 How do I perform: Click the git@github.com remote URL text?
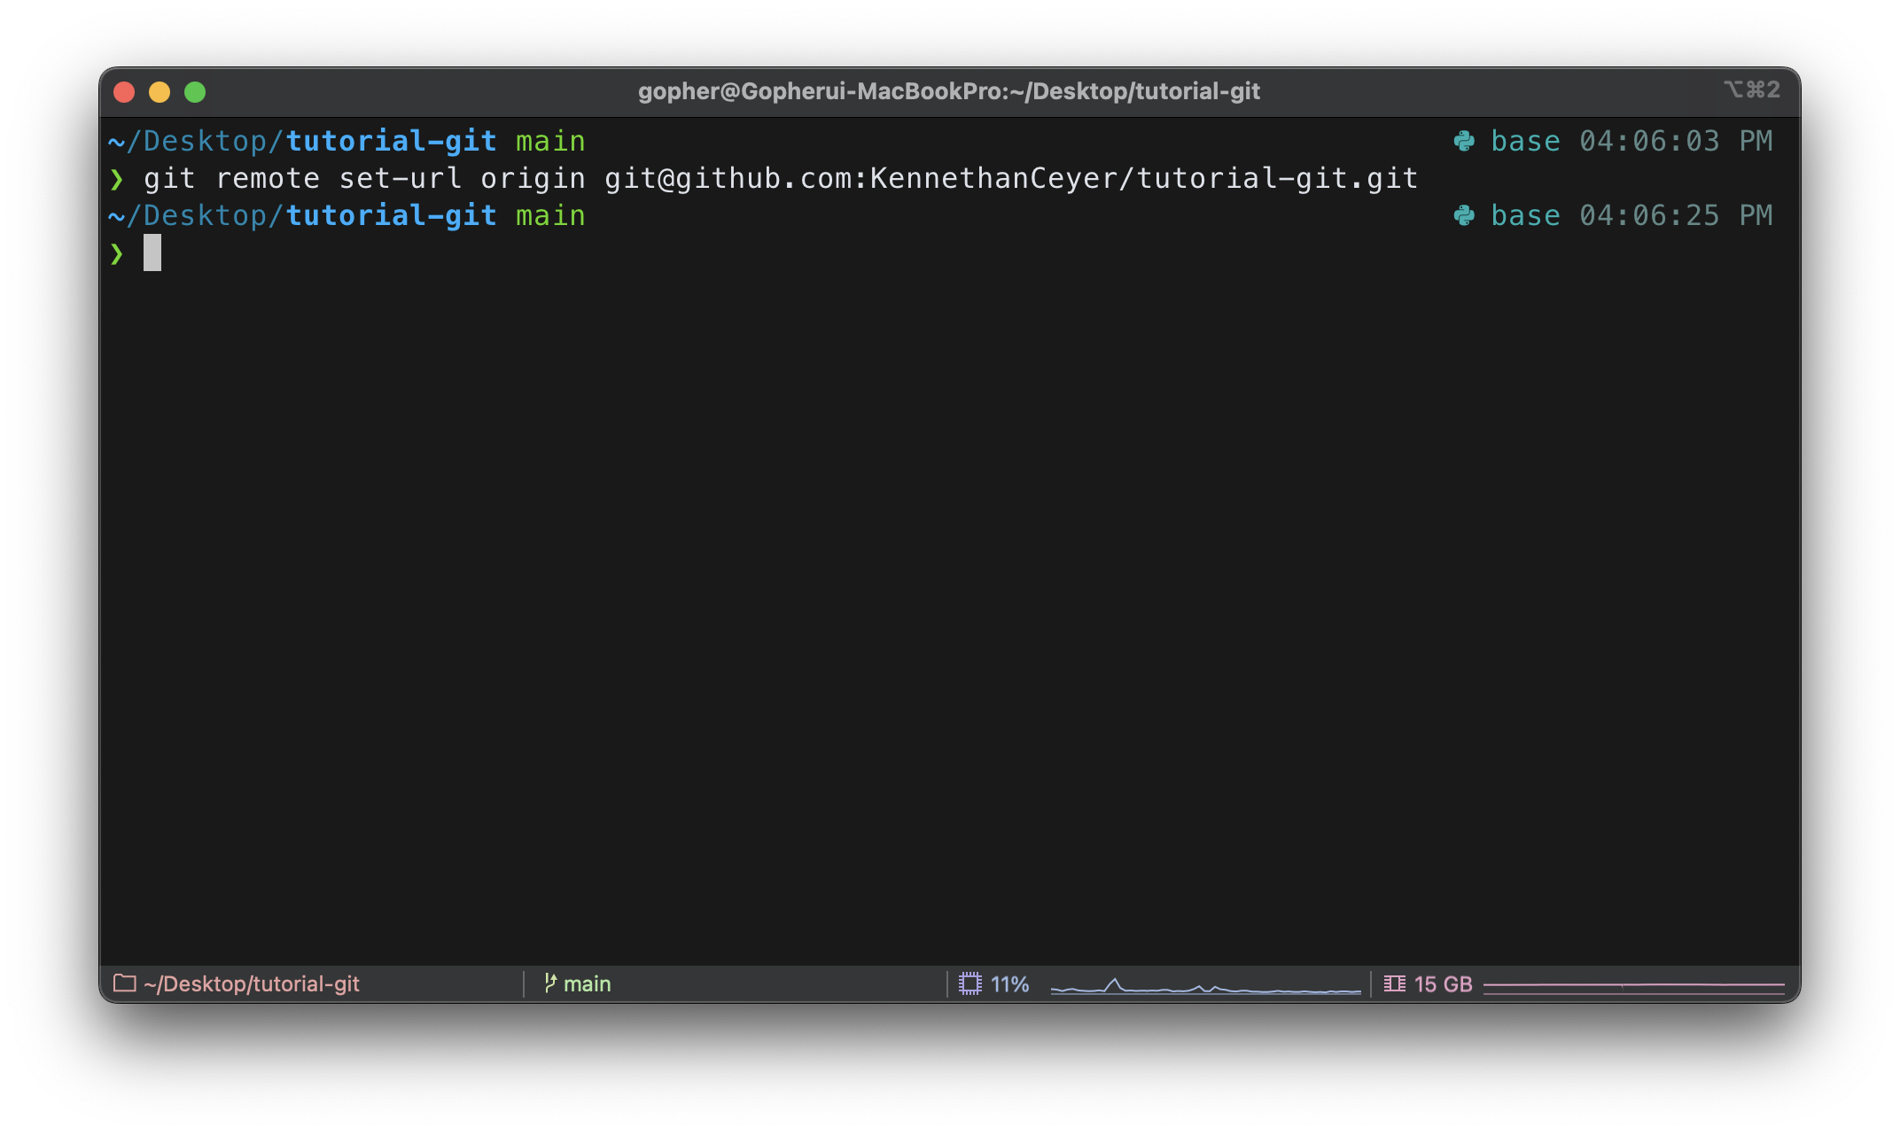tap(1010, 179)
